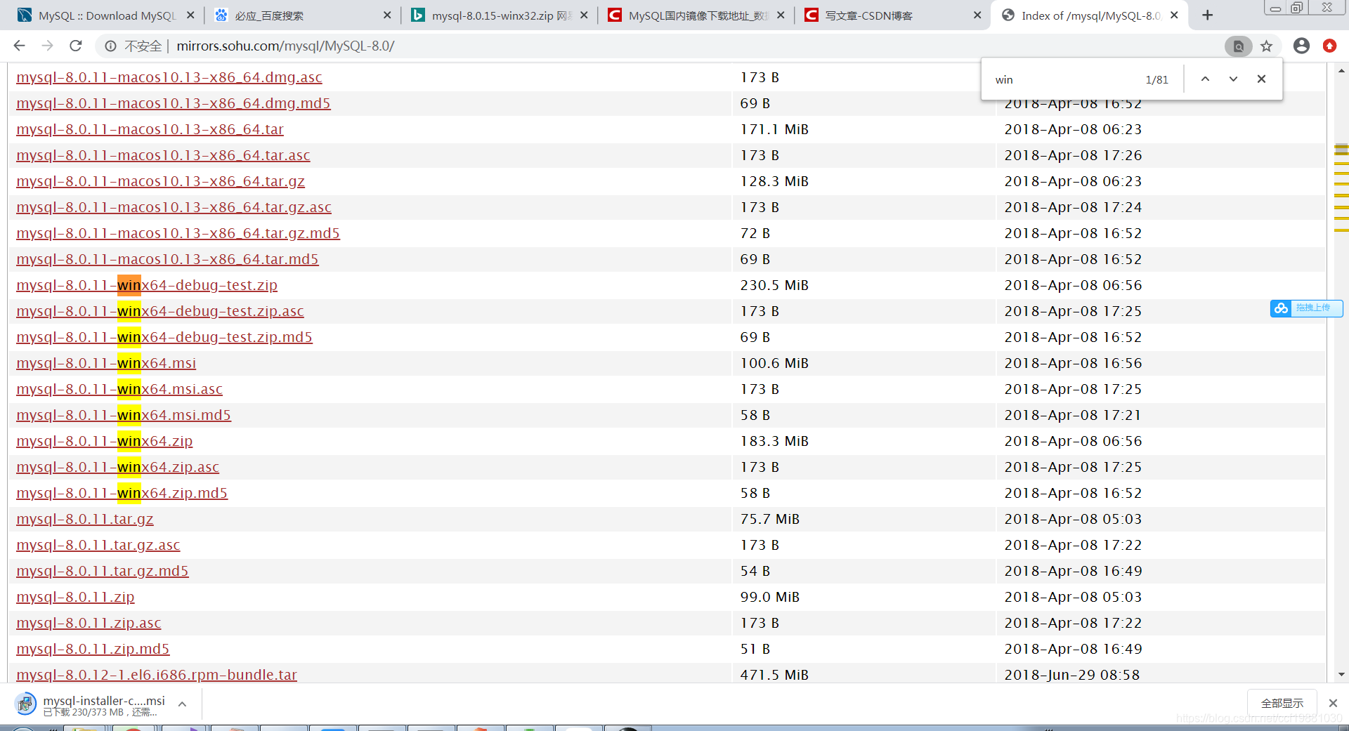Close the find bar
The image size is (1349, 731).
[x=1261, y=79]
